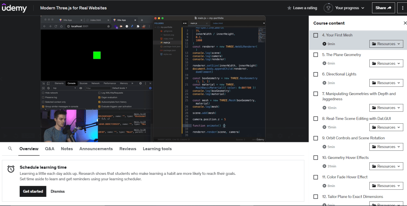Mark lecture 11 Color Fade Hover Effect complete

(316, 177)
